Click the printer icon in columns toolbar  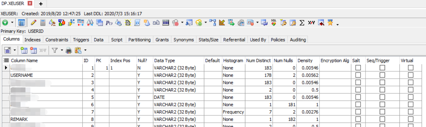69,50
